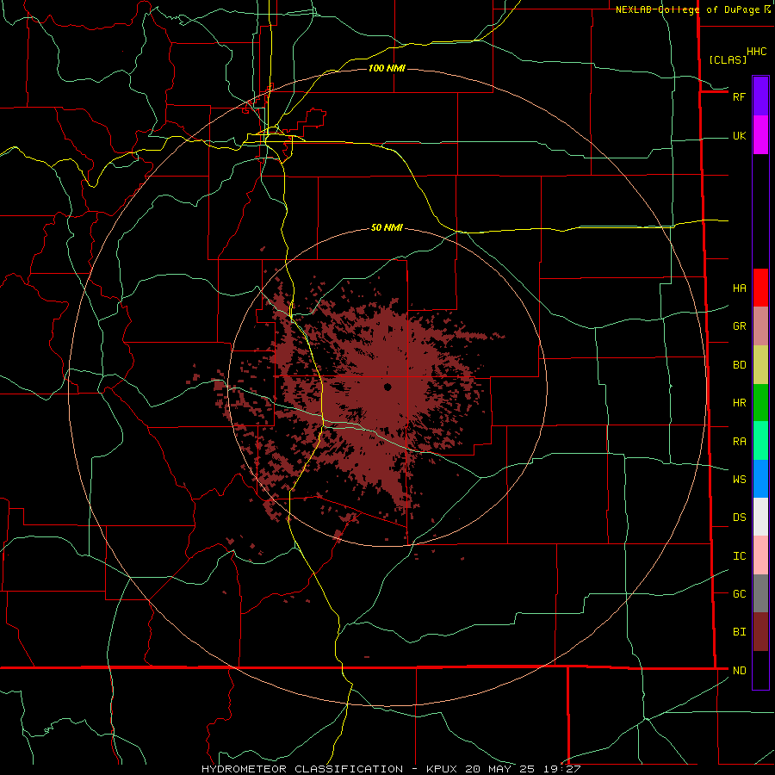The width and height of the screenshot is (775, 775).
Task: Click the 'GC' legend label
Action: tap(739, 594)
